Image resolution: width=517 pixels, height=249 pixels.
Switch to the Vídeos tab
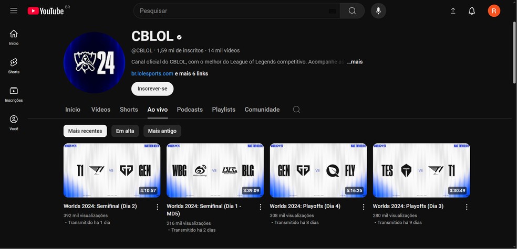[x=101, y=110]
